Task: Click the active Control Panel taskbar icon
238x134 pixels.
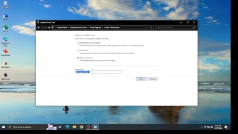Action: [x=96, y=127]
